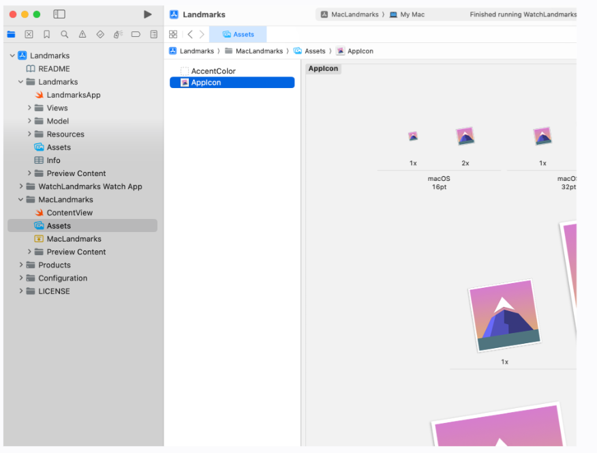Expand the Resources folder
Screen dimensions: 597x453
[29, 134]
